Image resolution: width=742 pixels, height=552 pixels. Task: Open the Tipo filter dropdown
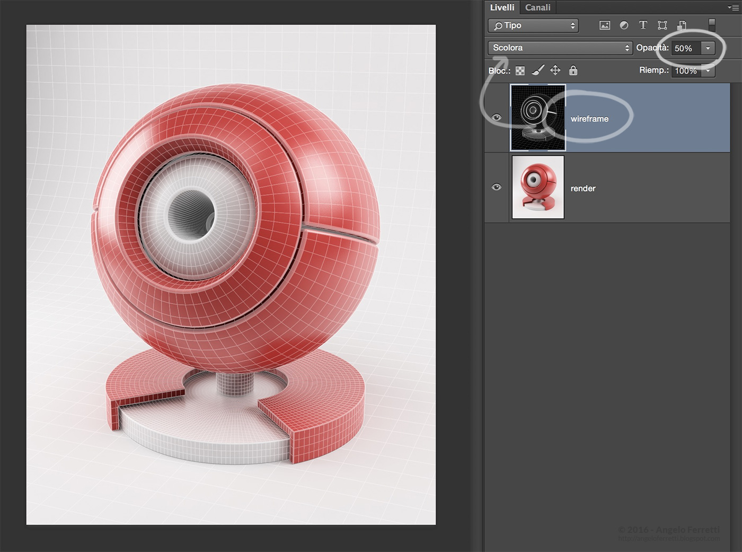[x=533, y=25]
